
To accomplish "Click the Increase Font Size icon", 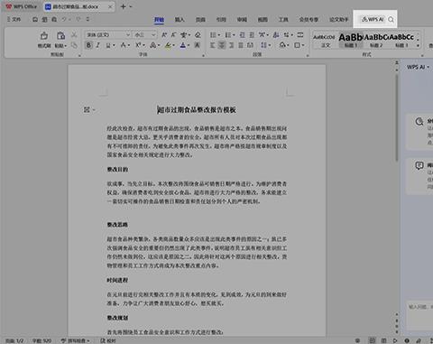I will [x=164, y=35].
